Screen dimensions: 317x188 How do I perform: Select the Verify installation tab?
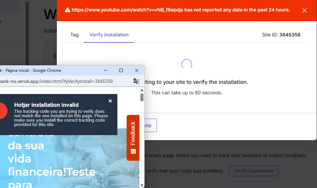pyautogui.click(x=109, y=35)
